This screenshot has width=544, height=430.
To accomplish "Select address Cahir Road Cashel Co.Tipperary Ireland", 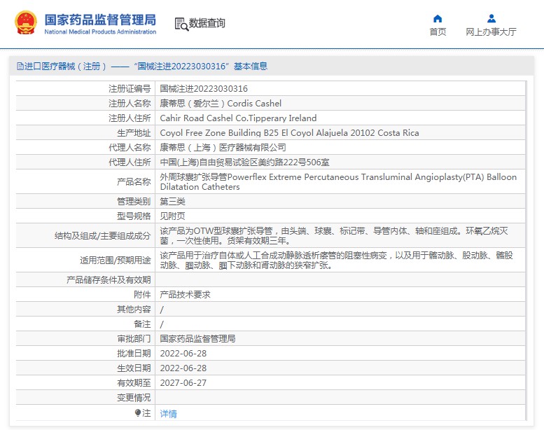I will 238,118.
